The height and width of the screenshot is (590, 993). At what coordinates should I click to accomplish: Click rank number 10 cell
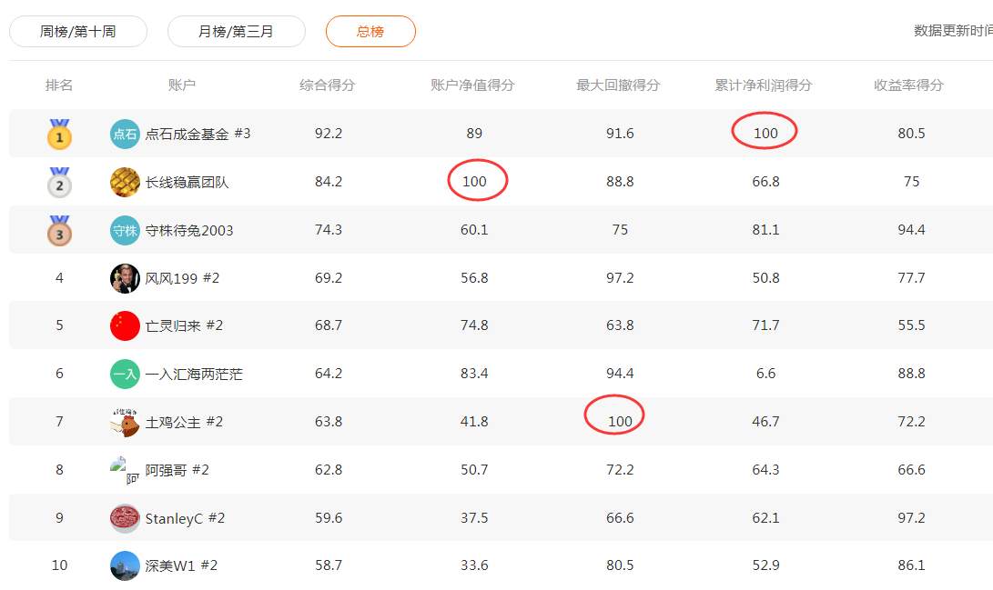click(x=59, y=565)
